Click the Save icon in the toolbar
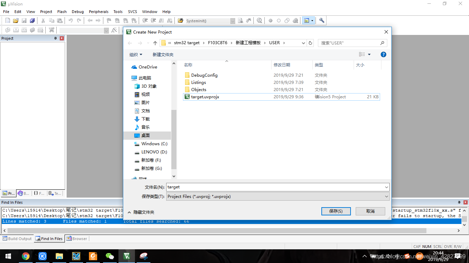This screenshot has height=263, width=469. click(24, 21)
